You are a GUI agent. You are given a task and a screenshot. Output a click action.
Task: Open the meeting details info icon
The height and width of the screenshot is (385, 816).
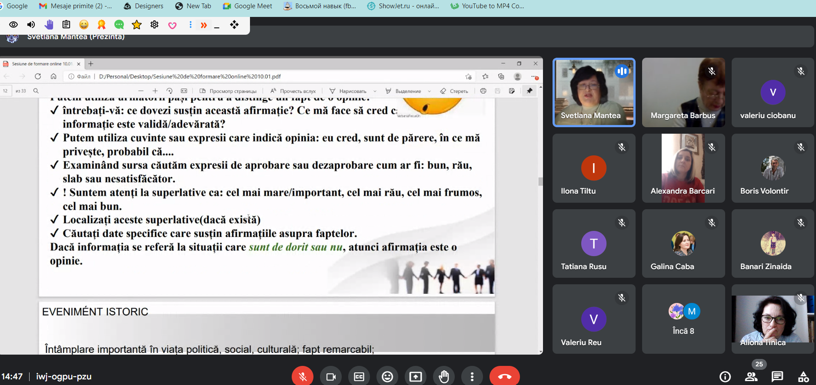[x=725, y=377]
